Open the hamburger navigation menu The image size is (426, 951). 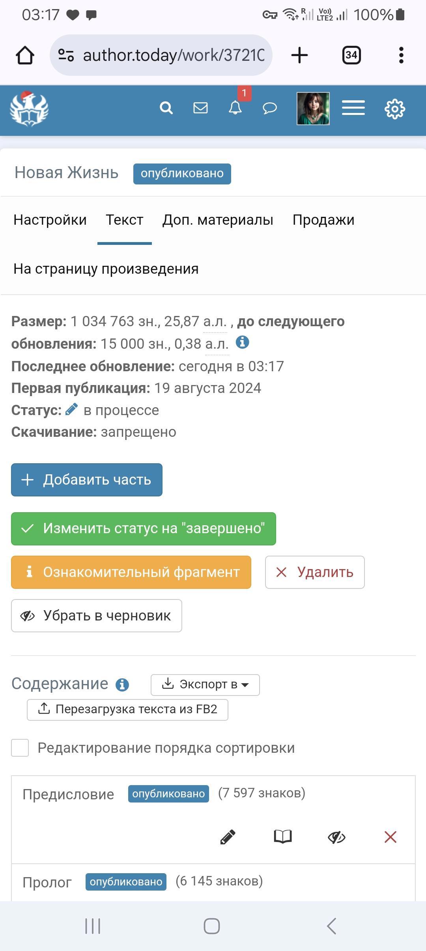(x=353, y=108)
